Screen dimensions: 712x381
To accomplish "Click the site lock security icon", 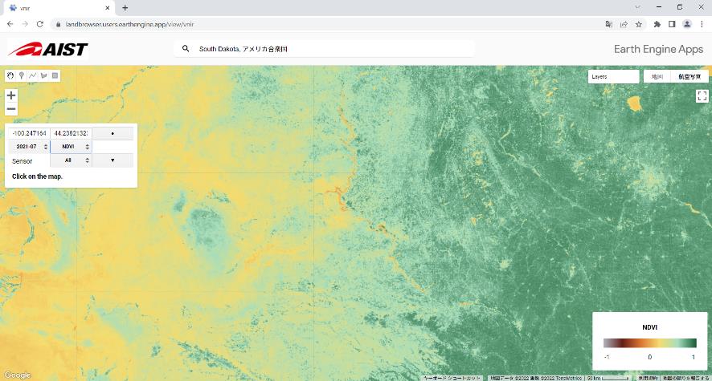I will point(58,24).
